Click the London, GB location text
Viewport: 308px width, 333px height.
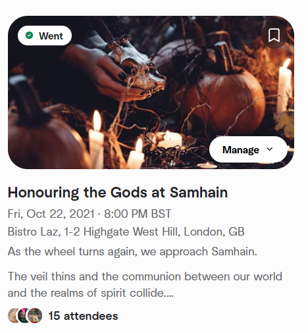[214, 232]
